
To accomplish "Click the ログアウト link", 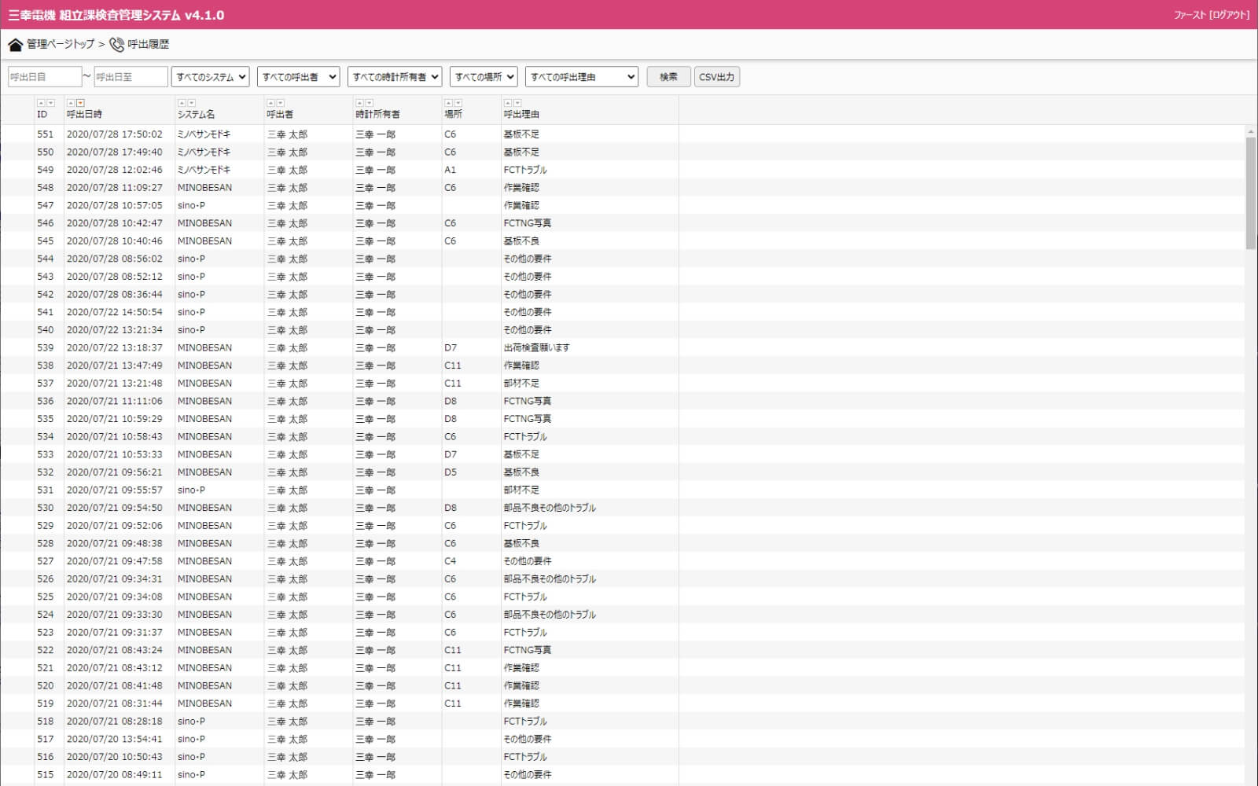I will [x=1230, y=15].
